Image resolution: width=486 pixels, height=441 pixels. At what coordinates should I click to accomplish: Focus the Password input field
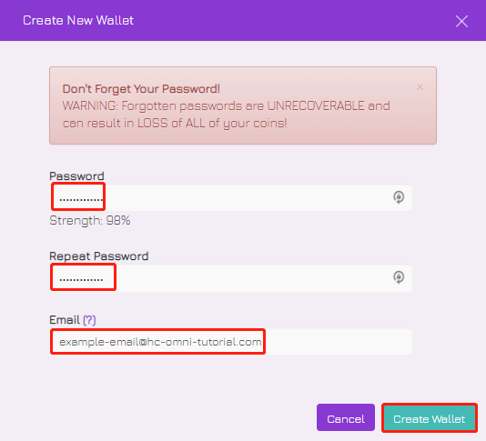point(230,197)
